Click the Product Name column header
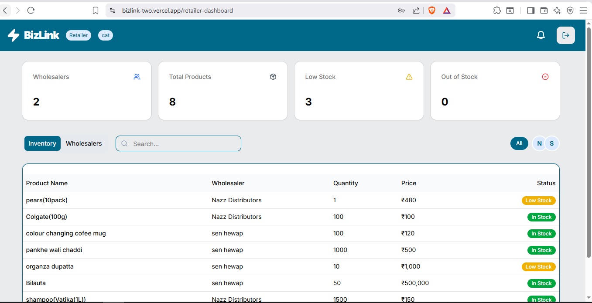The image size is (592, 303). (x=47, y=183)
